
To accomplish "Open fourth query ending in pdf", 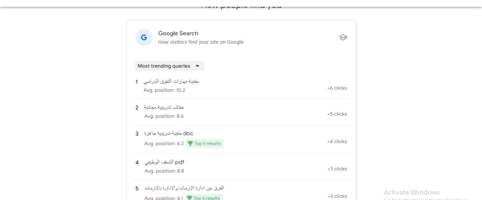I will coord(241,166).
